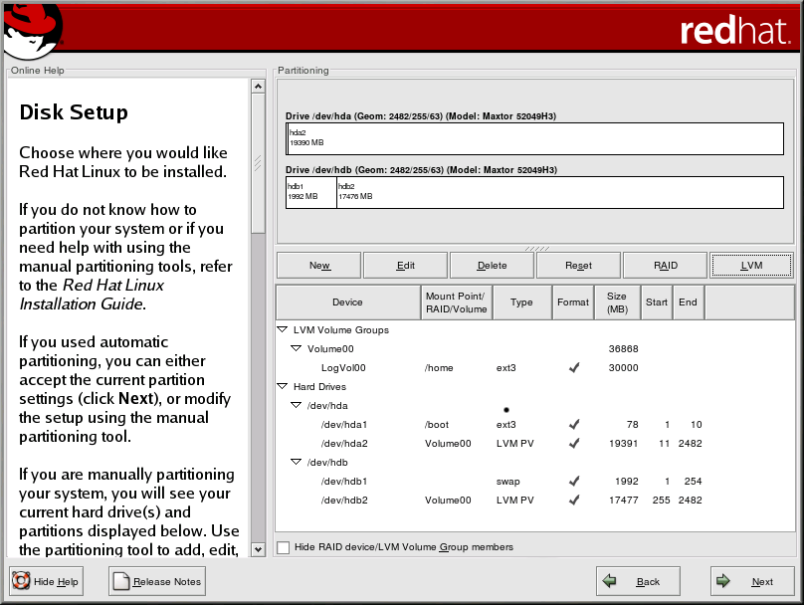Click the RAID button
Image resolution: width=804 pixels, height=605 pixels.
coord(665,266)
